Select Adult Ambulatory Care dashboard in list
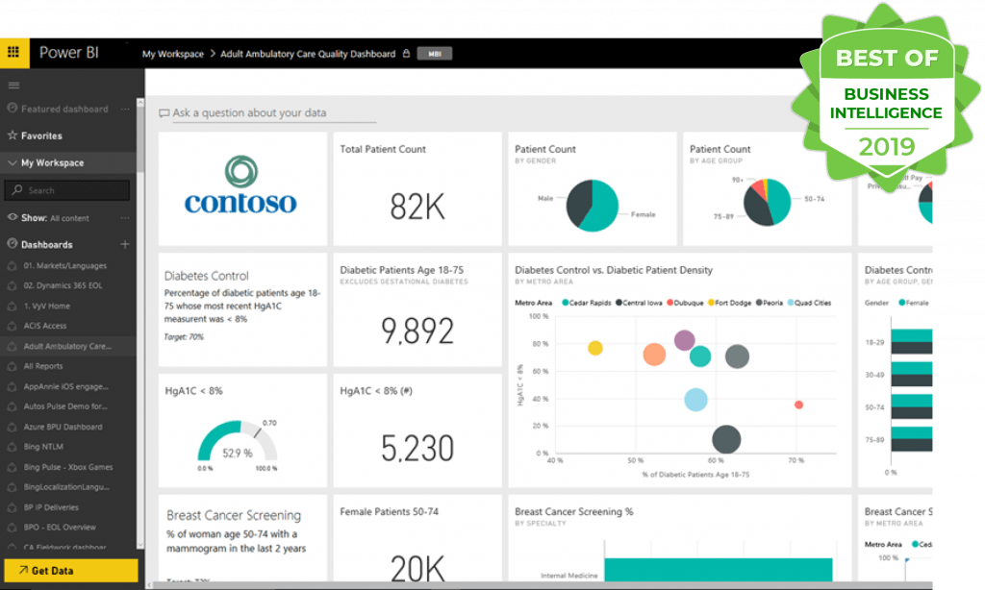Screen dimensions: 985x590 click(x=68, y=346)
